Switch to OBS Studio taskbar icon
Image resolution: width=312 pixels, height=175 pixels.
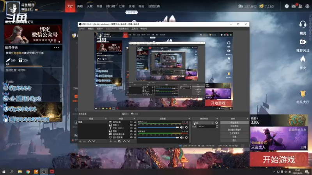(x=44, y=171)
